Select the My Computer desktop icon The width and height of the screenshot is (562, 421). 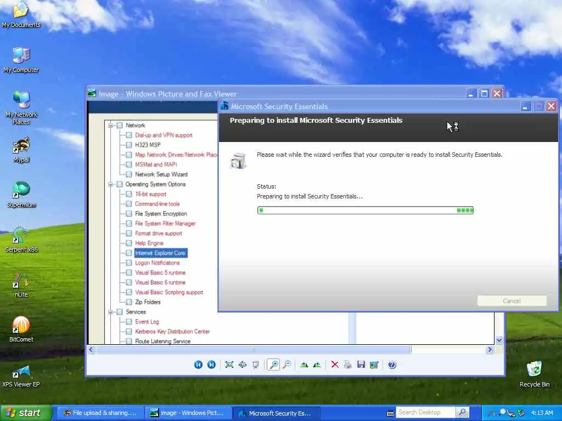(x=21, y=60)
